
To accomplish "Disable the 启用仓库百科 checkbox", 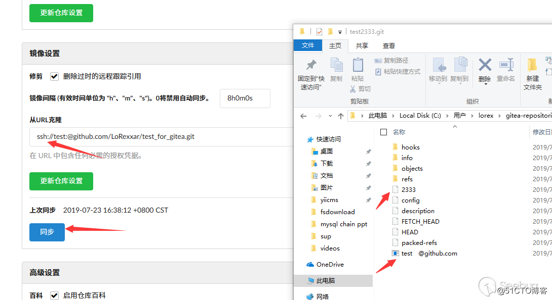I will tap(54, 295).
